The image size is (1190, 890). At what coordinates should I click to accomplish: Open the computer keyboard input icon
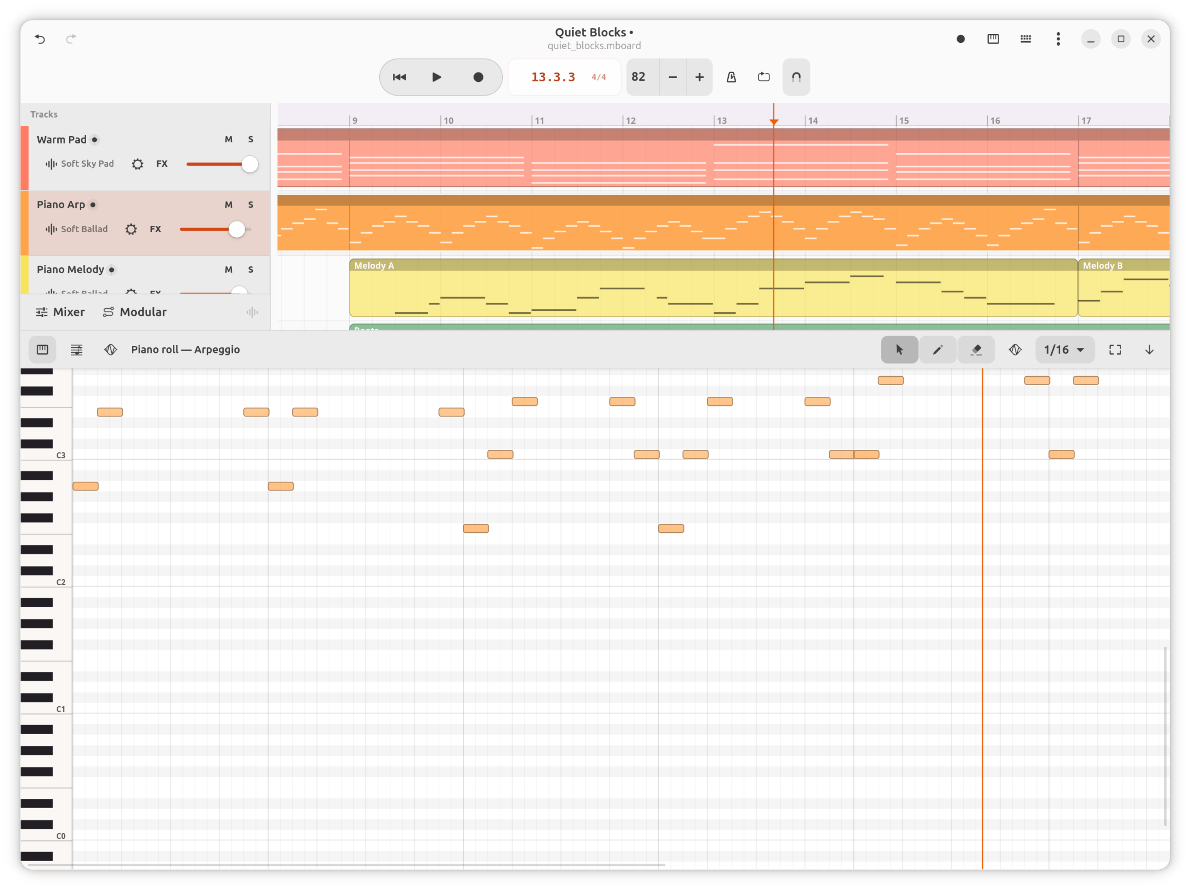click(x=1025, y=39)
